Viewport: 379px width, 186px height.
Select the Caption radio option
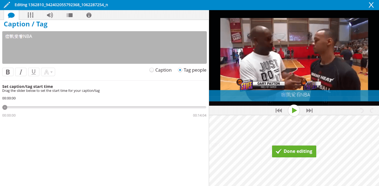click(152, 70)
